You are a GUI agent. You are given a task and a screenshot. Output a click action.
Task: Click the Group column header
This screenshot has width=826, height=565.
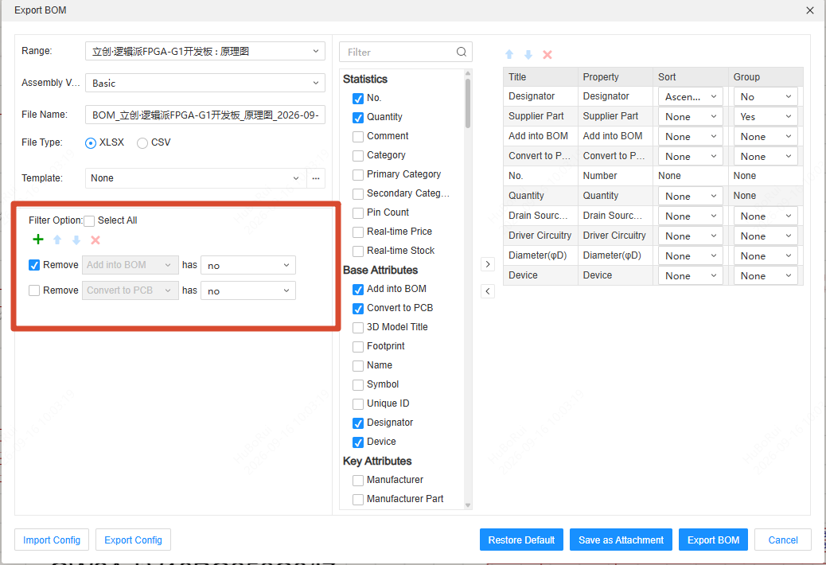766,77
